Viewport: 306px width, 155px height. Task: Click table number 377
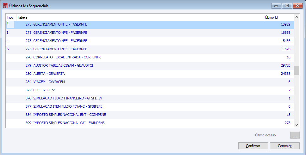click(x=28, y=106)
